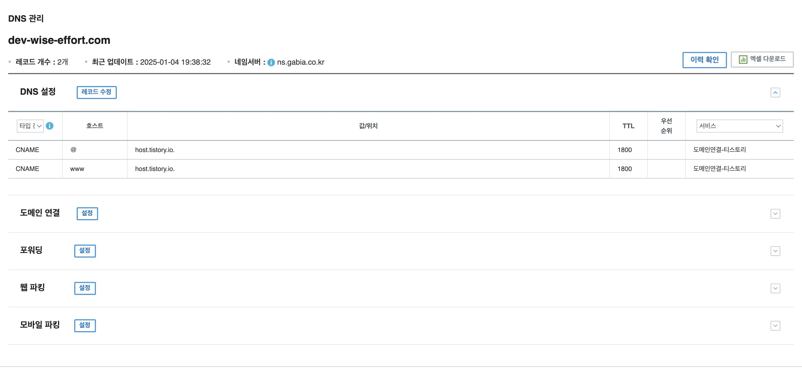Open the 서비스 filter dropdown
This screenshot has width=802, height=375.
[739, 126]
